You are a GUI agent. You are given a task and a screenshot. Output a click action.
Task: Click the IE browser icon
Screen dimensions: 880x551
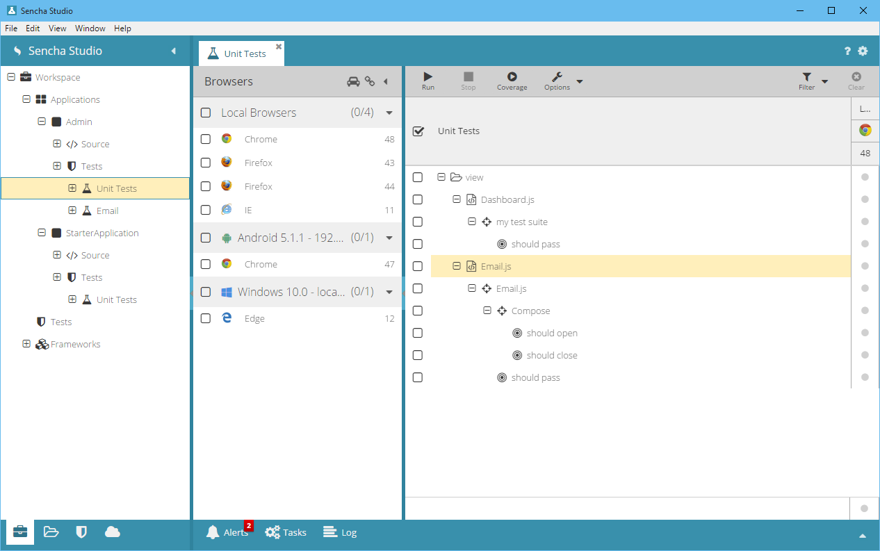[227, 209]
